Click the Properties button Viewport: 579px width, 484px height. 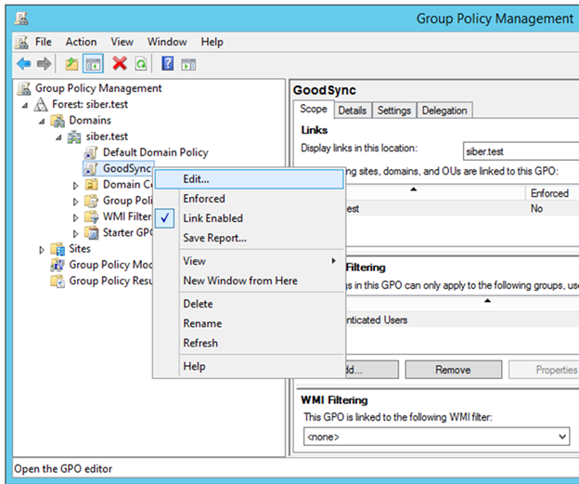coord(544,370)
